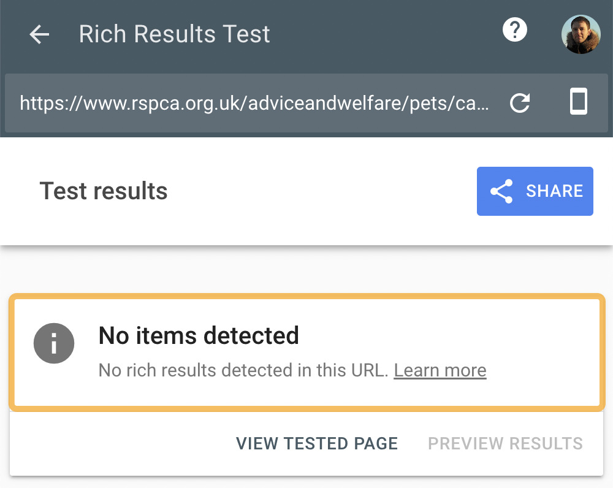613x488 pixels.
Task: Open the Google account profile avatar
Action: [581, 34]
